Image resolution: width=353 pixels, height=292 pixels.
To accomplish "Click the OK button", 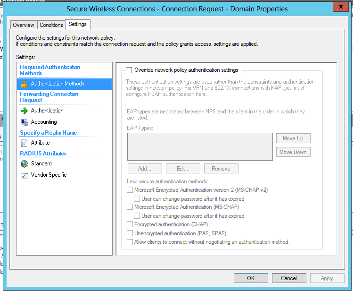I will [251, 278].
